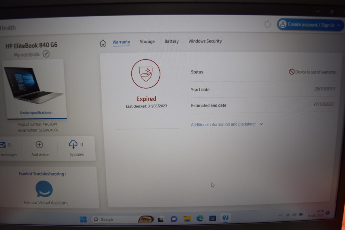Open the Windows Security tab

(x=205, y=41)
